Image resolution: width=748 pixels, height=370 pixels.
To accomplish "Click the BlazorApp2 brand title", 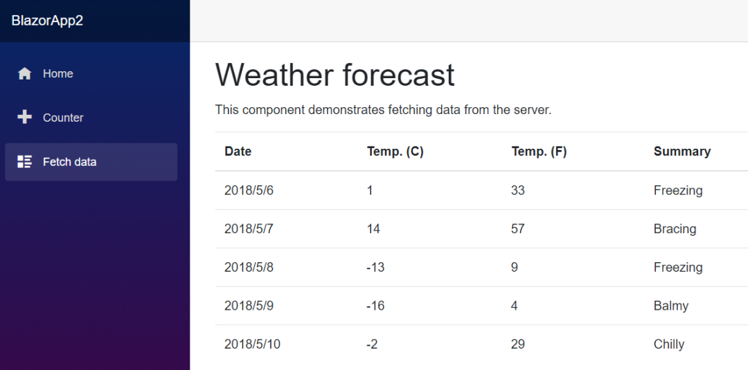I will tap(47, 21).
